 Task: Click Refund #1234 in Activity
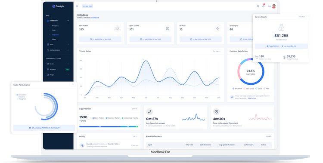pyautogui.click(x=113, y=144)
